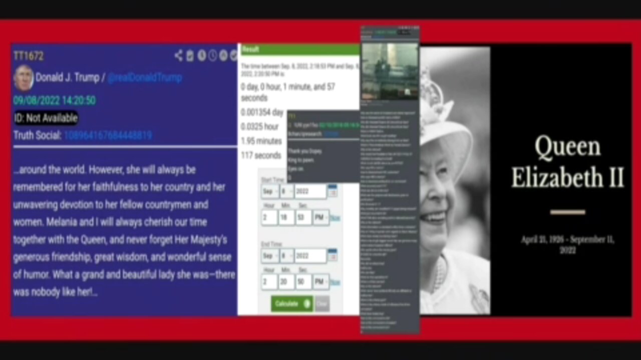The height and width of the screenshot is (360, 641).
Task: Click the Now link beside Start Time
Action: click(x=335, y=218)
